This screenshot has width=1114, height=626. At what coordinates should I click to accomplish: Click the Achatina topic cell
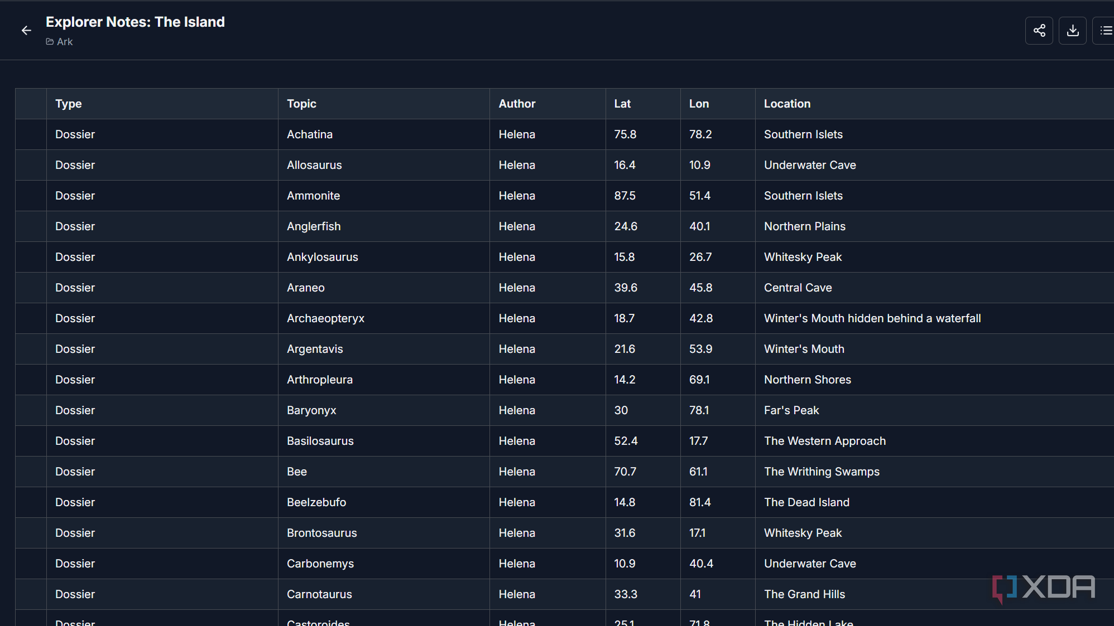point(384,134)
